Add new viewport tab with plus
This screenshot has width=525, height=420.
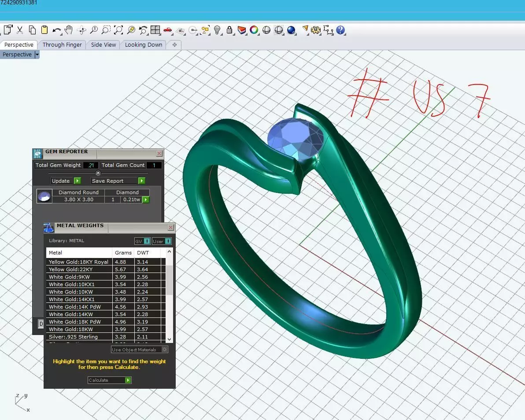click(174, 45)
